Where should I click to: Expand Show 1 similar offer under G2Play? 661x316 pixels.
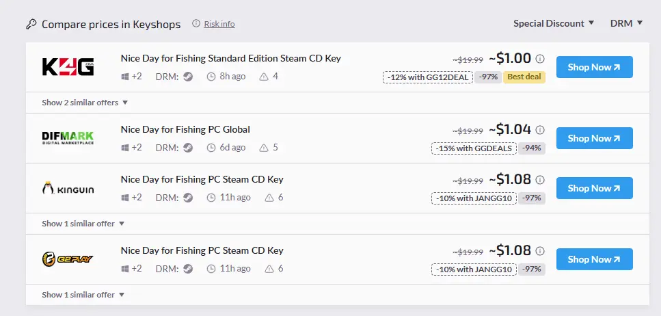(x=83, y=295)
